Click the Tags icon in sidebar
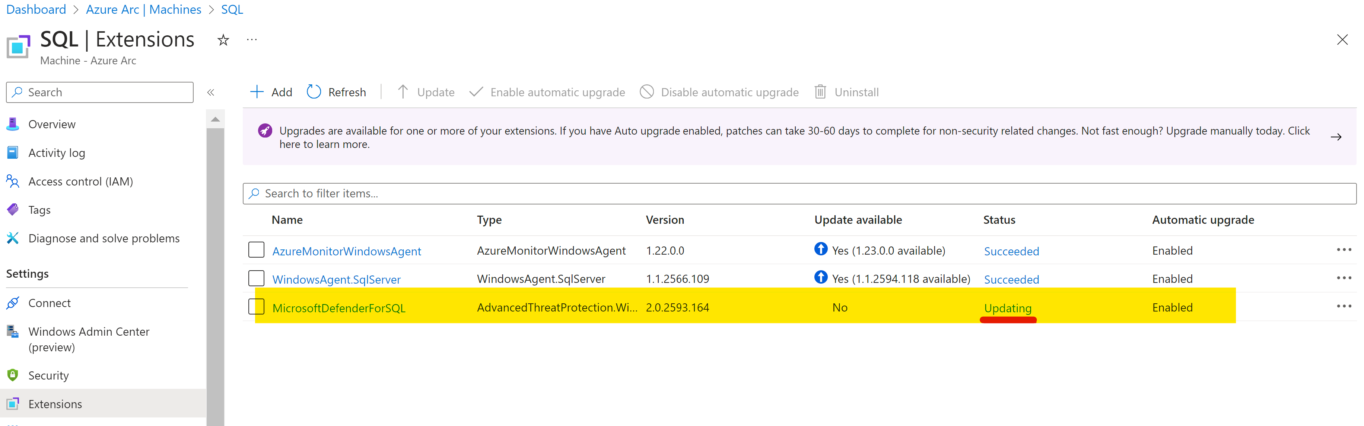 pyautogui.click(x=13, y=210)
